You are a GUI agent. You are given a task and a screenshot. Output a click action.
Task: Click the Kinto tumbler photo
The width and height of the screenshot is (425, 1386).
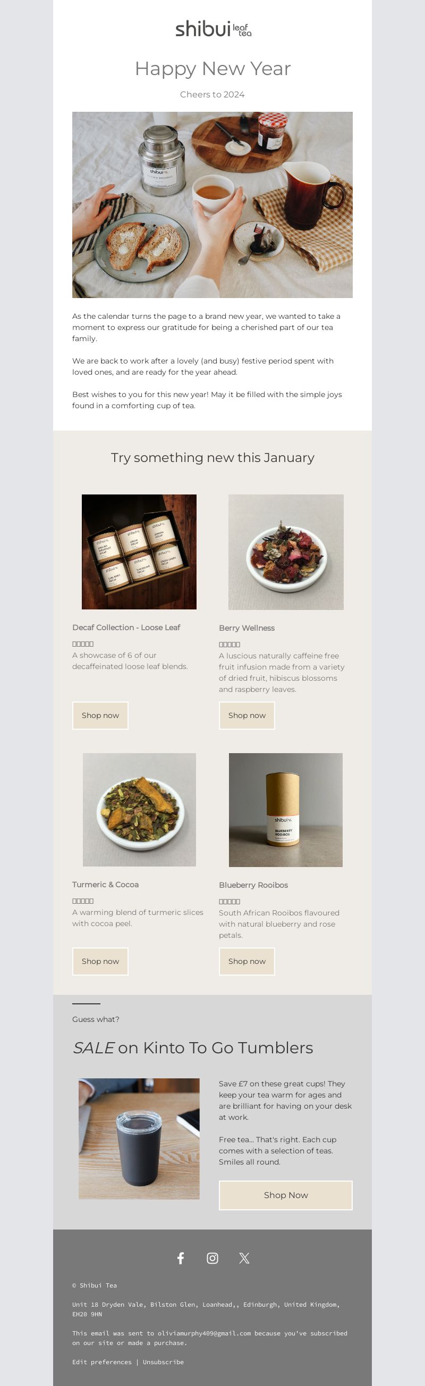pos(139,1138)
